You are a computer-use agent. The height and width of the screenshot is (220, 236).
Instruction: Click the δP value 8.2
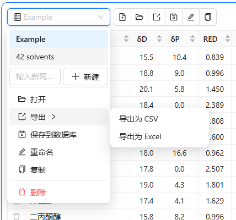point(180,217)
